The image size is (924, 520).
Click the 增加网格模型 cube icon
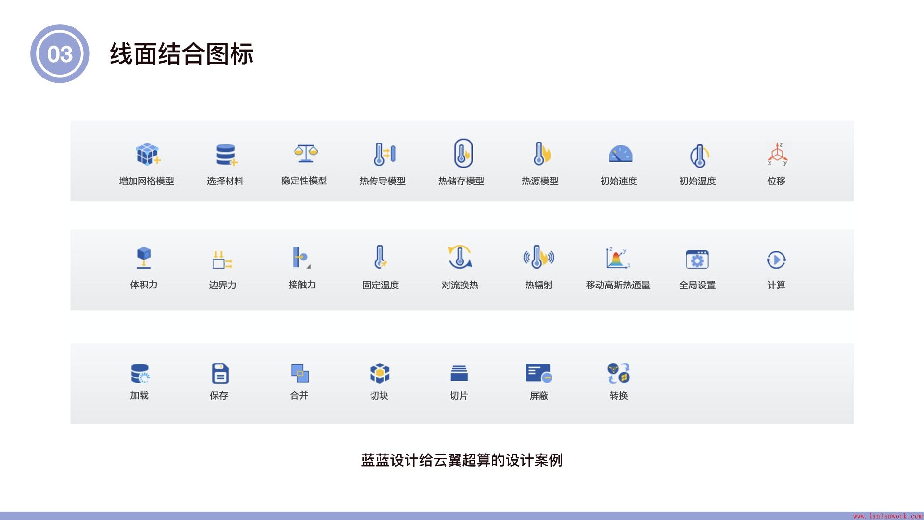pyautogui.click(x=147, y=155)
